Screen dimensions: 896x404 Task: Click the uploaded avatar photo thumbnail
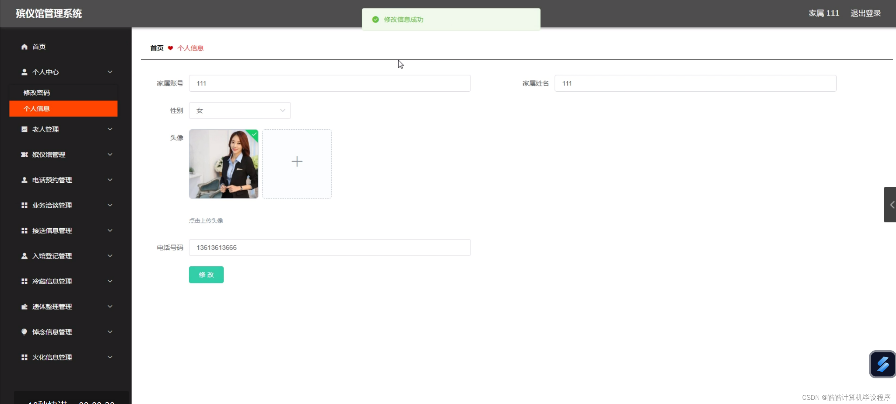(223, 164)
